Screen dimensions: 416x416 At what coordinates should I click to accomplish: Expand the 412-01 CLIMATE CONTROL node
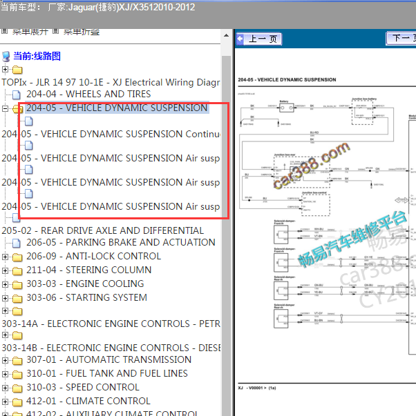5,402
